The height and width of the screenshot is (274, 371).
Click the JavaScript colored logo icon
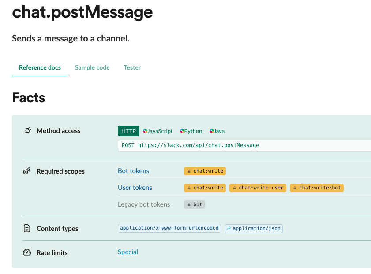[x=145, y=131]
